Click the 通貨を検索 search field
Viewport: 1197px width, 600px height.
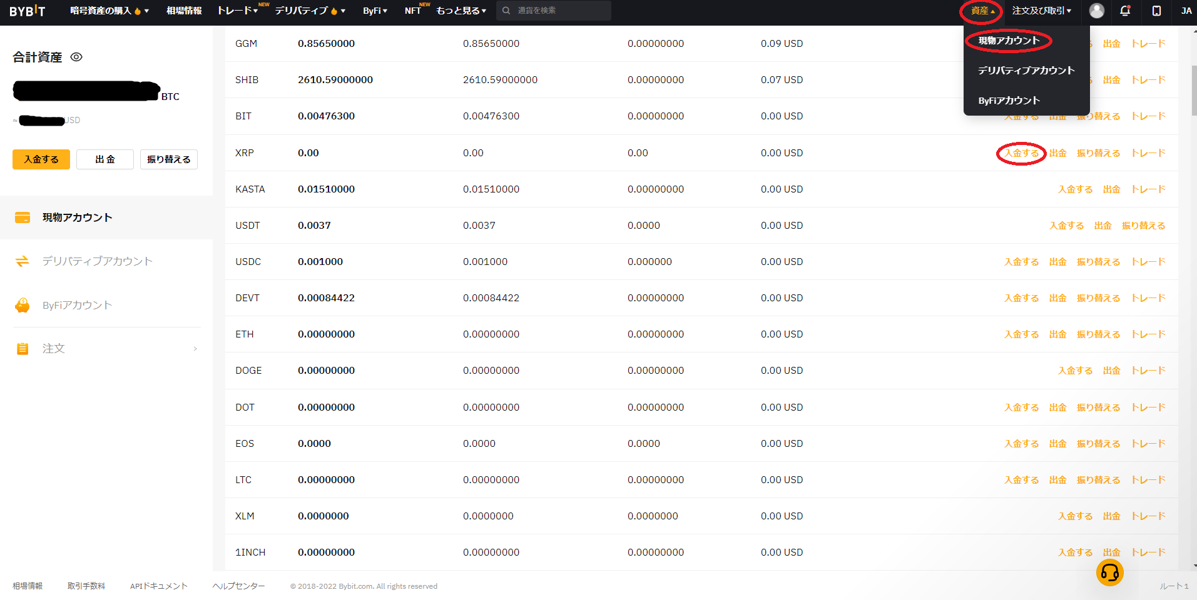tap(554, 11)
